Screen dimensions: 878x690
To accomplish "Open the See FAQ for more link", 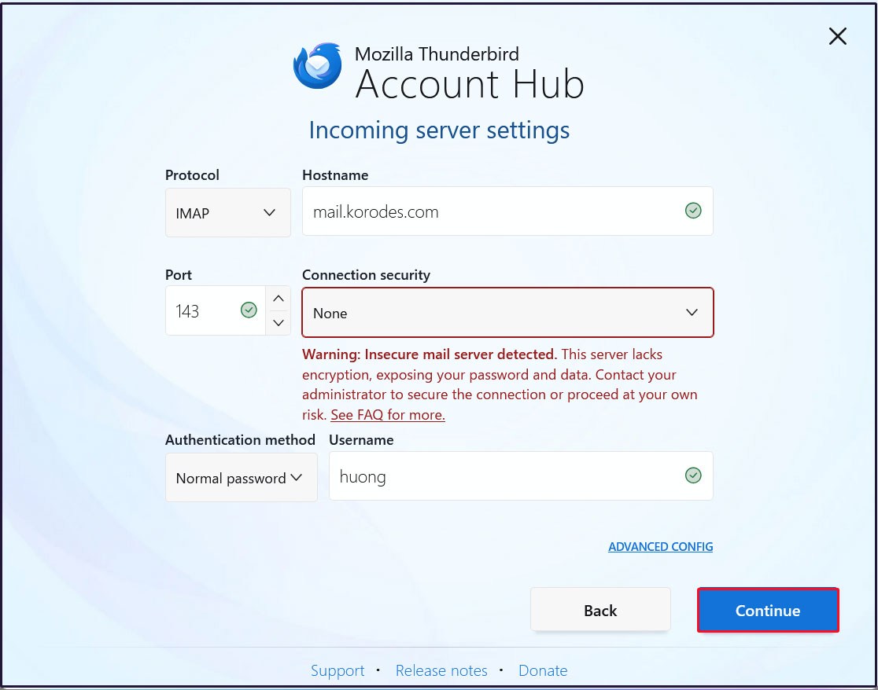I will 388,415.
